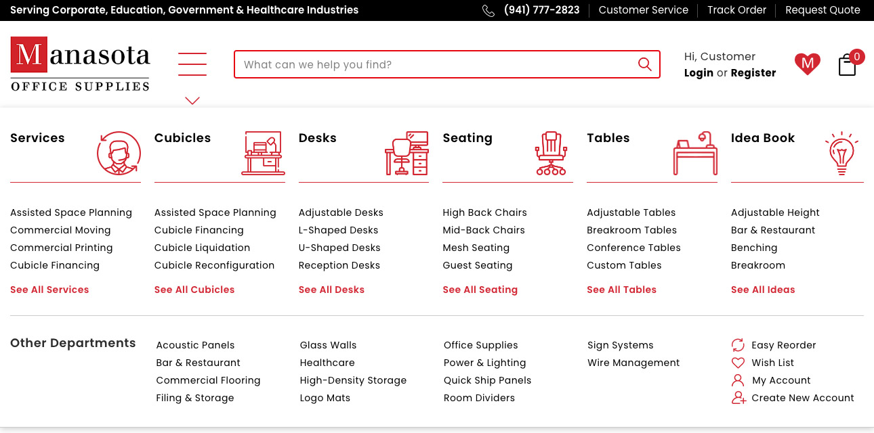The image size is (874, 433).
Task: Click the Seating office chair icon
Action: 551,154
